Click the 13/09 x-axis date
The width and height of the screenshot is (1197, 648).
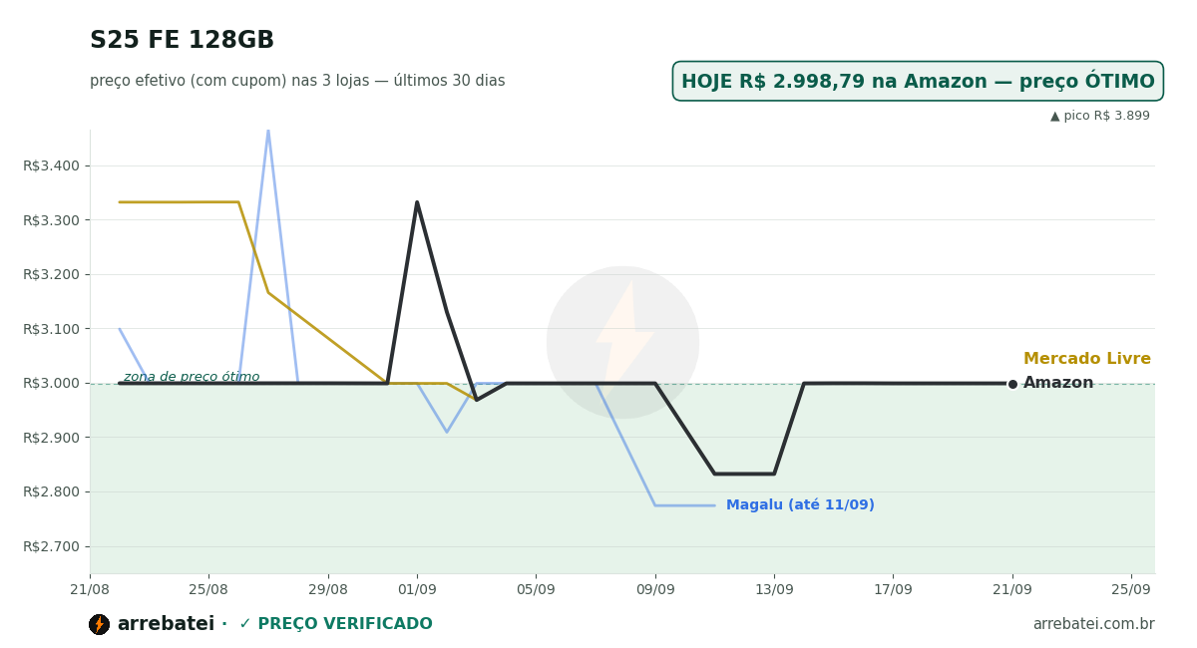774,589
